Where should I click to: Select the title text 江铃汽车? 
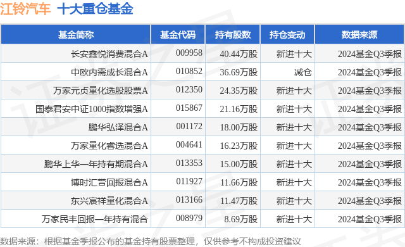click(x=25, y=8)
